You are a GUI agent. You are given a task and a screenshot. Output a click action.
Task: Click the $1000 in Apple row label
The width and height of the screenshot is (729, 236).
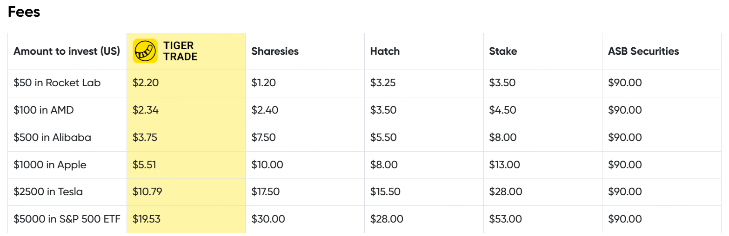50,165
